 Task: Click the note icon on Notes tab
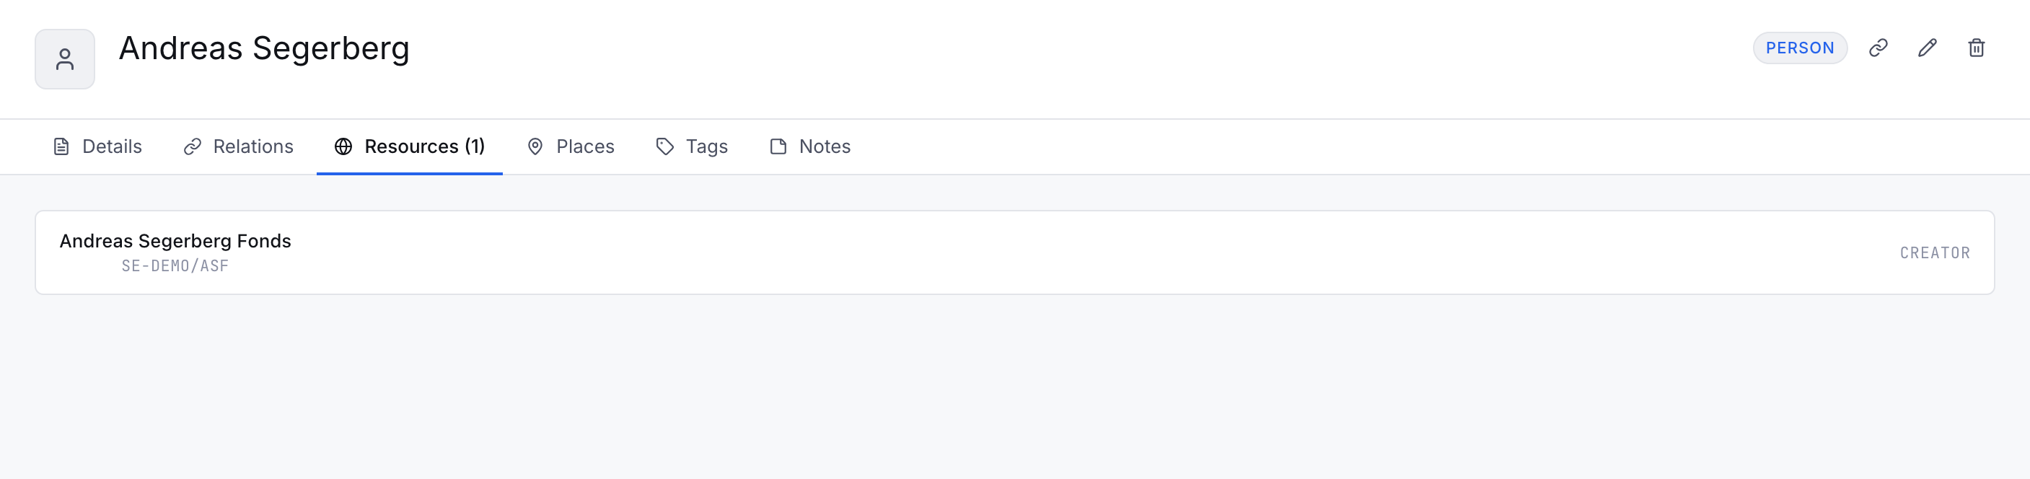point(778,146)
